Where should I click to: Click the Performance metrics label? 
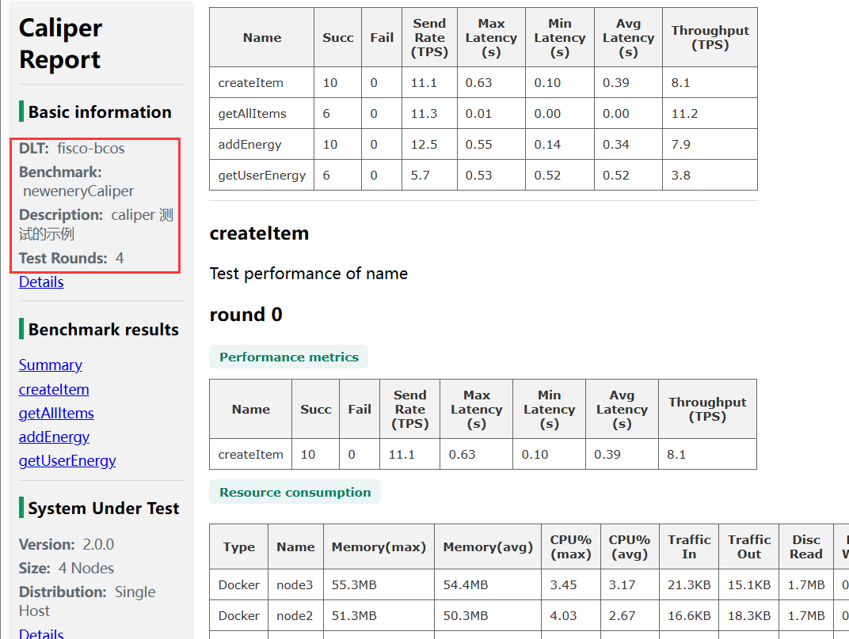[288, 357]
